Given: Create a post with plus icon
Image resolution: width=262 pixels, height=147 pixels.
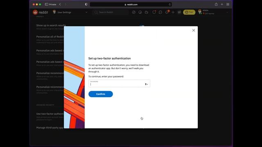Looking at the screenshot, I should click(173, 12).
